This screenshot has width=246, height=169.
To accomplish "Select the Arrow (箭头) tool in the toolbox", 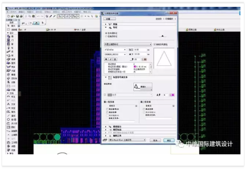I will (x=11, y=26).
